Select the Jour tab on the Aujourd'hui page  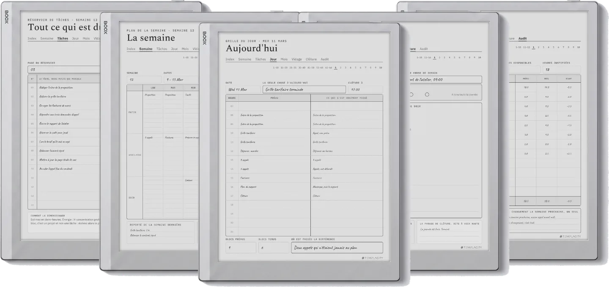click(x=273, y=59)
